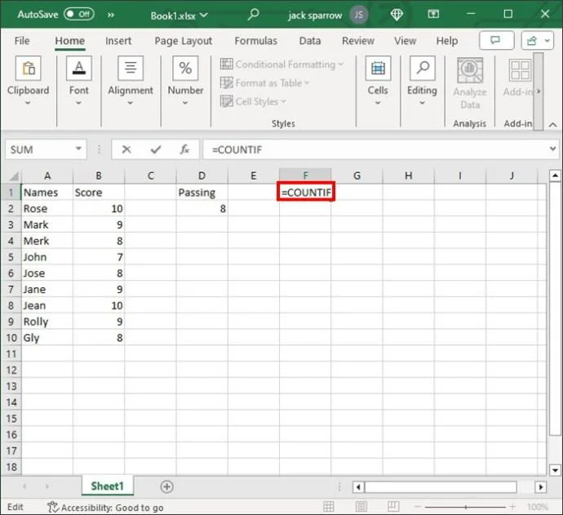This screenshot has height=515, width=563.
Task: Switch to the Formulas ribbon tab
Action: click(x=255, y=41)
